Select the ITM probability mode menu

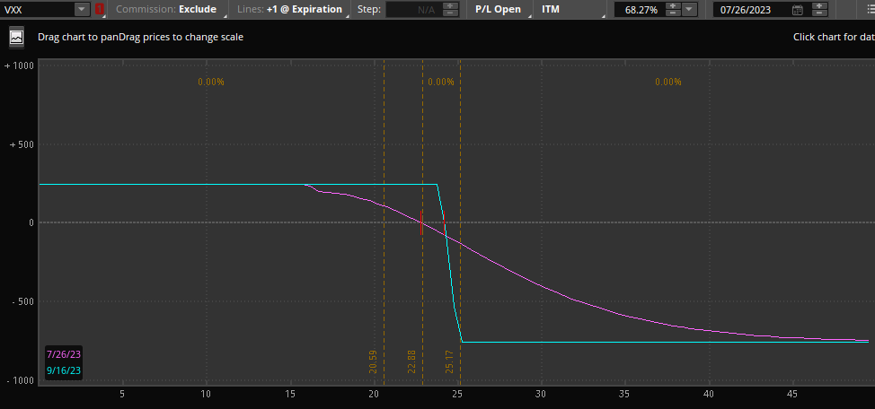551,9
